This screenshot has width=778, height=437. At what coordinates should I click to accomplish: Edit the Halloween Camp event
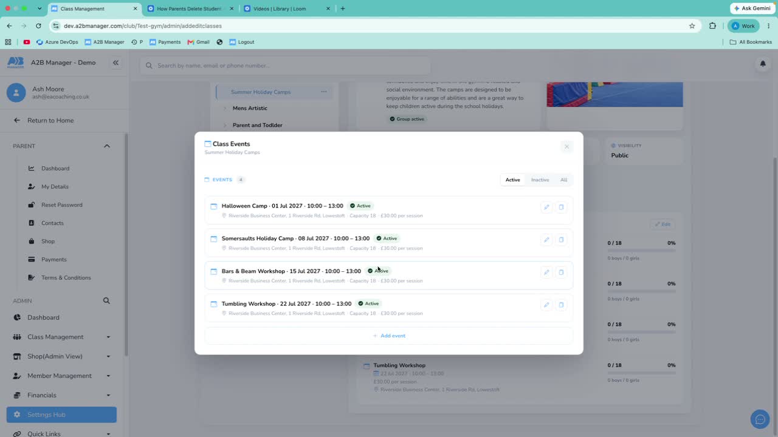[546, 207]
